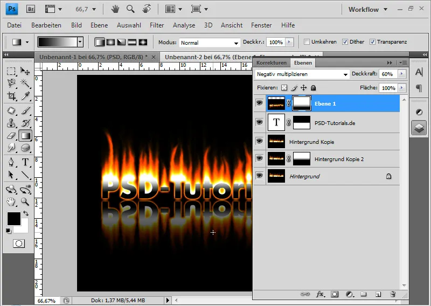Open the Workflow workspace dropdown
The height and width of the screenshot is (306, 431).
pyautogui.click(x=368, y=9)
